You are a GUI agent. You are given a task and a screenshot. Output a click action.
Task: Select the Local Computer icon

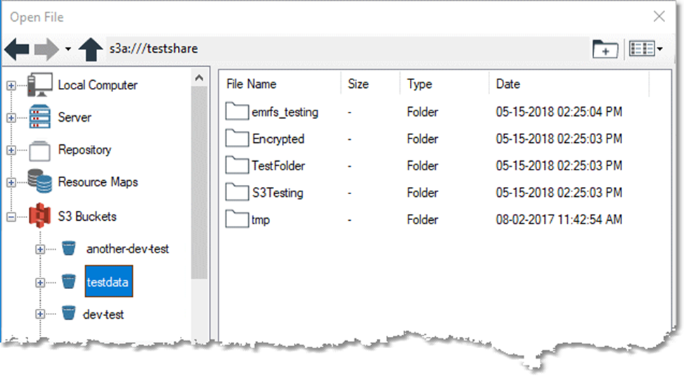click(x=40, y=85)
